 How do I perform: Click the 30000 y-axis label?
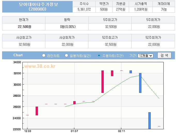(x=17, y=85)
